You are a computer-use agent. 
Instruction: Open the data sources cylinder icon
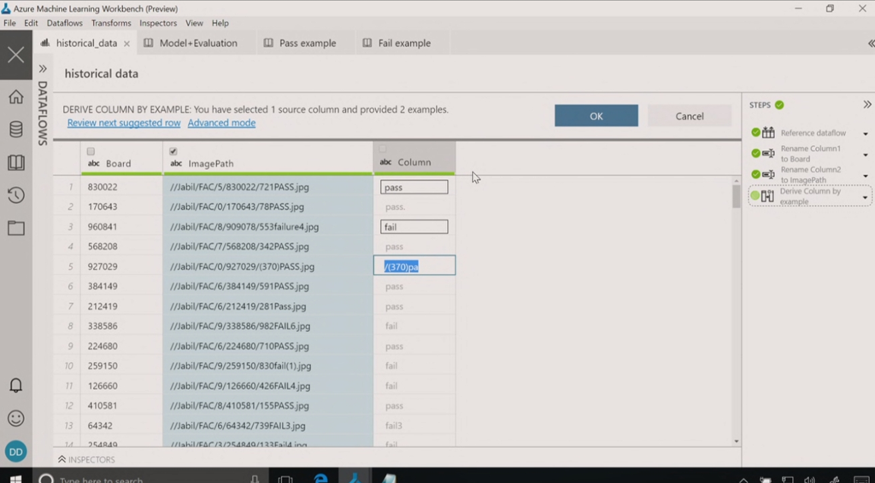pos(15,130)
